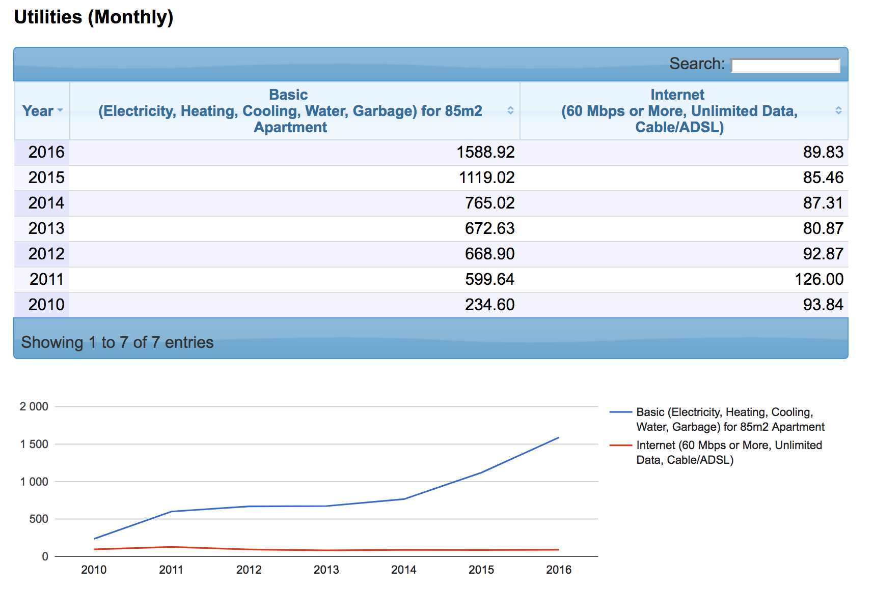Select the 2016 year cell in the table
This screenshot has height=592, width=874.
(x=46, y=152)
